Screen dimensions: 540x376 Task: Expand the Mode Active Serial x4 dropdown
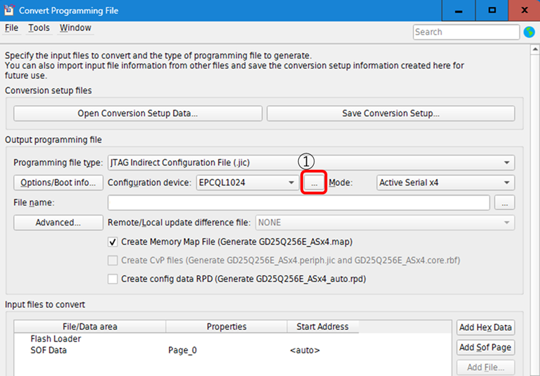(x=446, y=183)
